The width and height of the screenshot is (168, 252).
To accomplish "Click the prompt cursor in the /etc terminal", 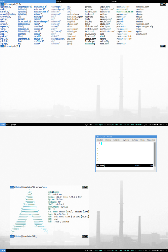I will 19,46.
